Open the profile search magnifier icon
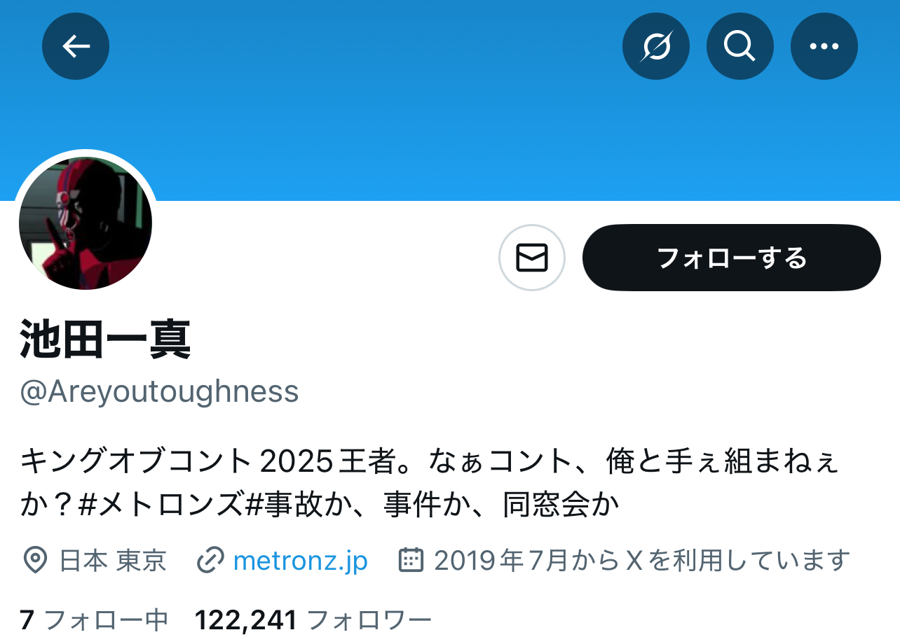The height and width of the screenshot is (644, 900). click(740, 46)
